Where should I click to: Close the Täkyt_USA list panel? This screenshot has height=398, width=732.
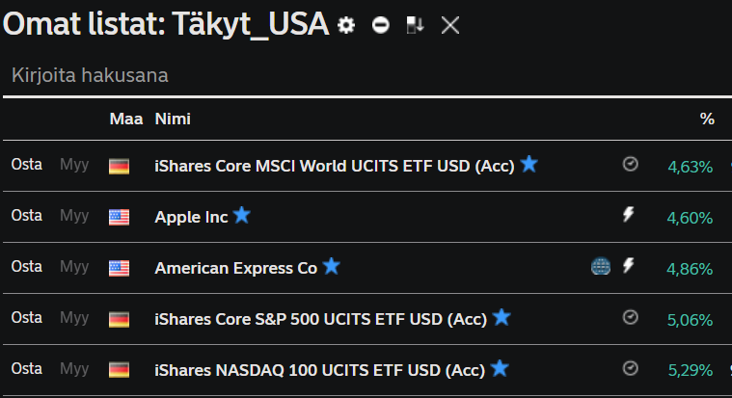[x=450, y=25]
